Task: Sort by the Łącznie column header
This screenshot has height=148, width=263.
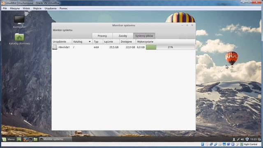Action: tap(111, 42)
